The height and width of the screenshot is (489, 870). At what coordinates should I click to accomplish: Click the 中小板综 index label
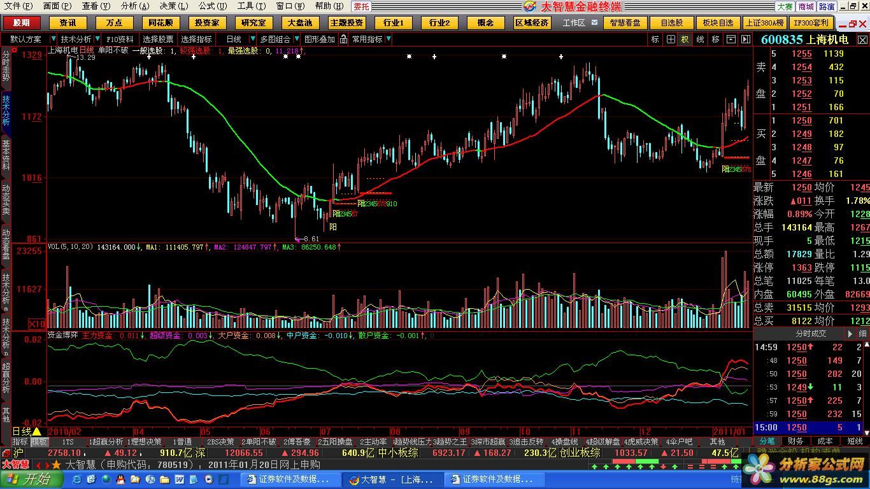coord(398,453)
